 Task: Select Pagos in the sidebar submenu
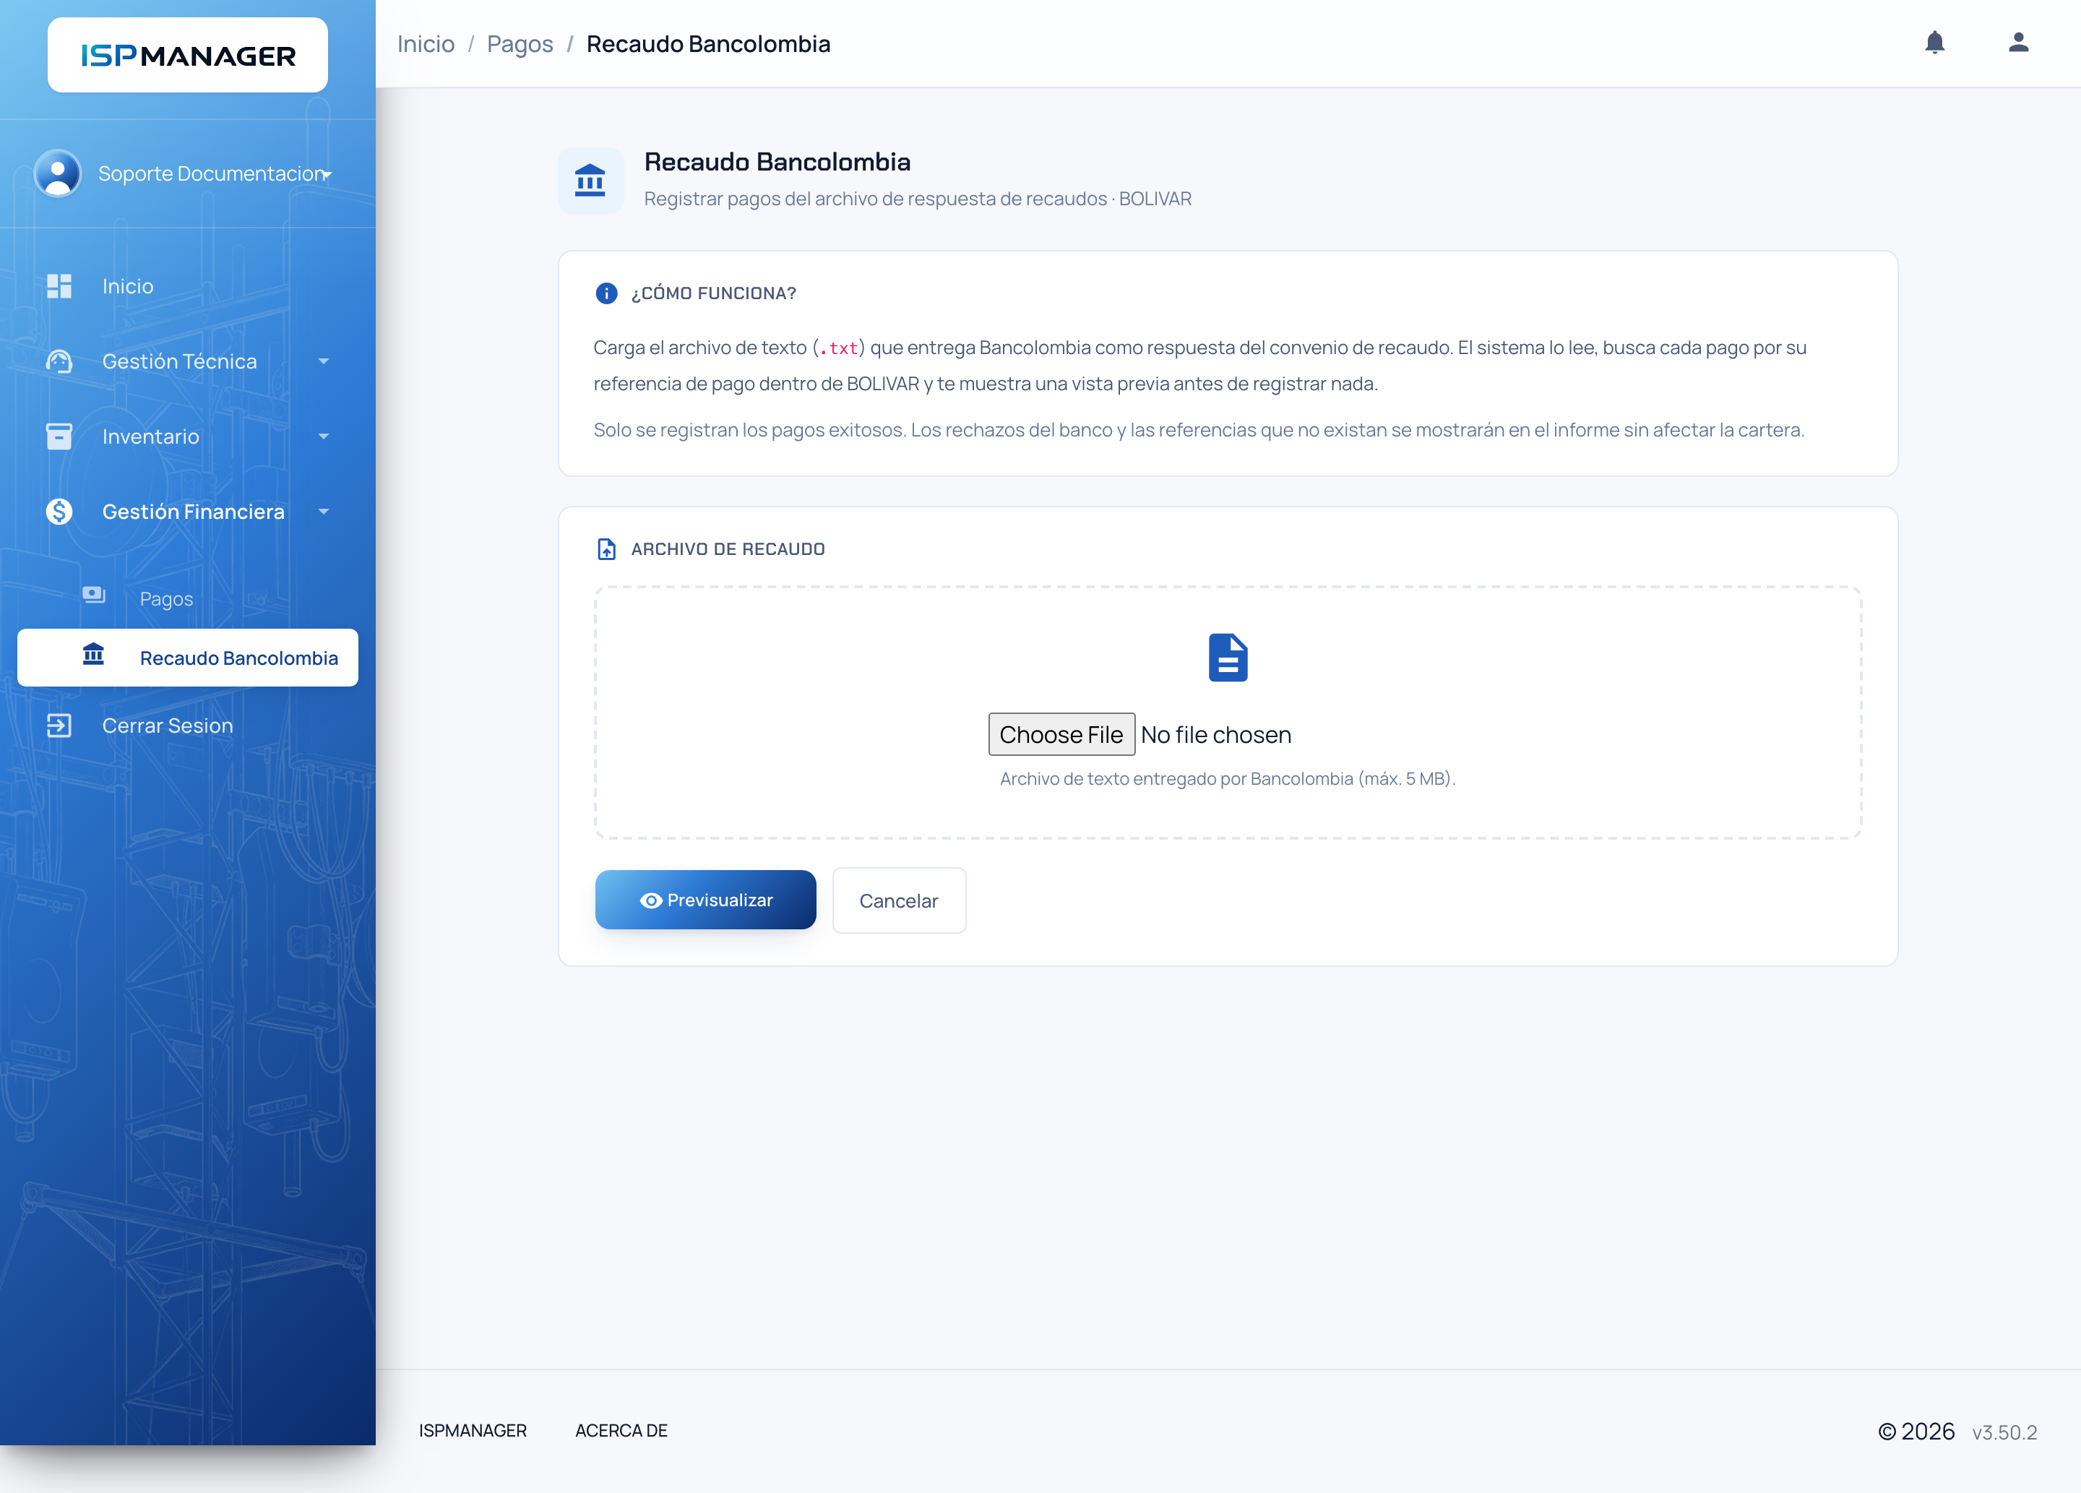187,598
